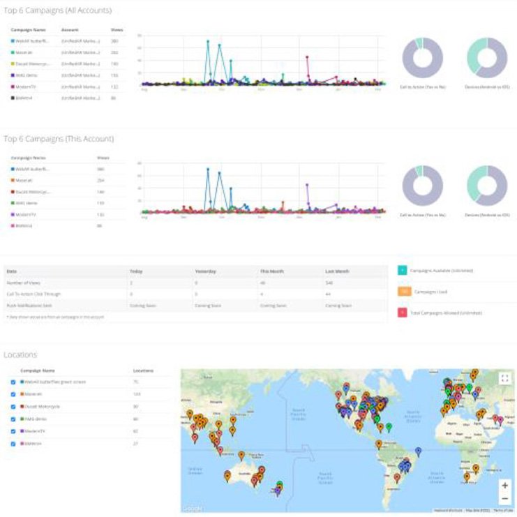Click the Devices donut chart in This Account
The height and width of the screenshot is (517, 517).
487,186
